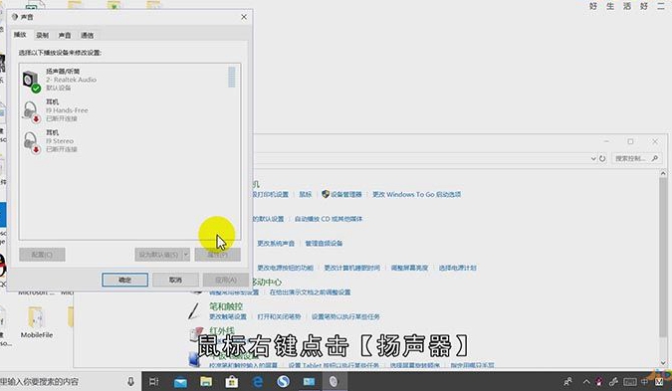Switch to the 录制 tab
Screen dimensions: 672x391
[x=43, y=36]
